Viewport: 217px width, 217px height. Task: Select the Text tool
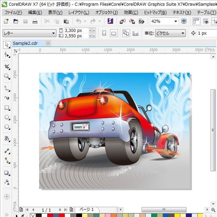coord(7,139)
